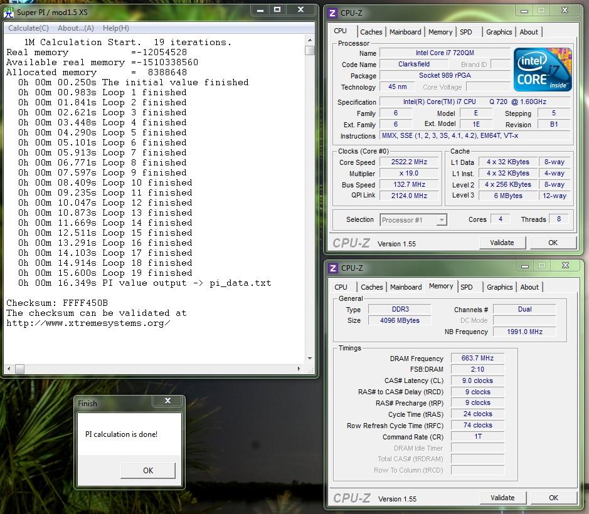Click the Super PI horizontal scrollbar right arrow

[x=299, y=369]
